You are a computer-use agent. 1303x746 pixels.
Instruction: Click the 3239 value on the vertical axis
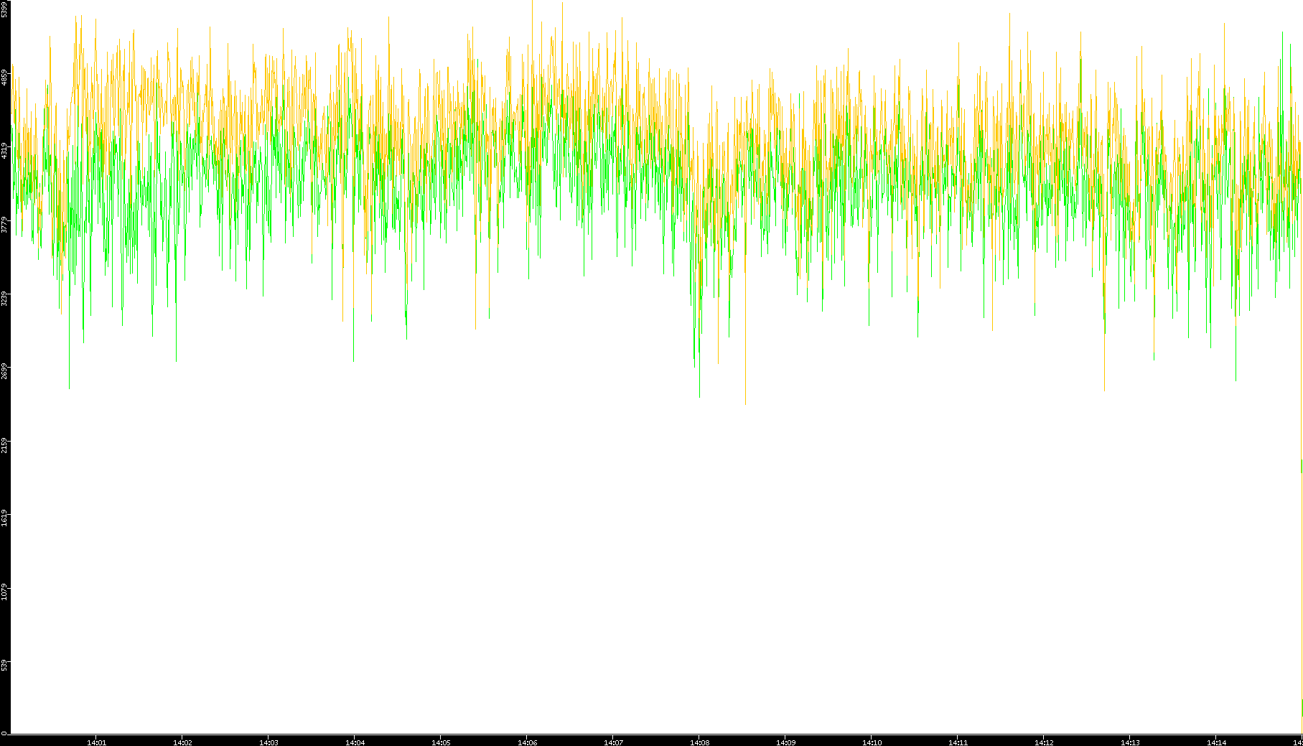pos(4,298)
